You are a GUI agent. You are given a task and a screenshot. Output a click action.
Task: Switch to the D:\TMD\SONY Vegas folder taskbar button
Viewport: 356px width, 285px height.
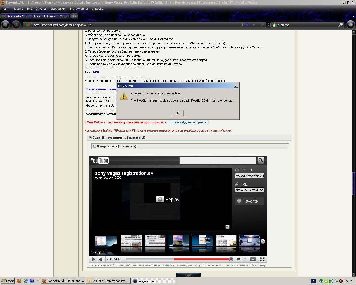pyautogui.click(x=108, y=281)
